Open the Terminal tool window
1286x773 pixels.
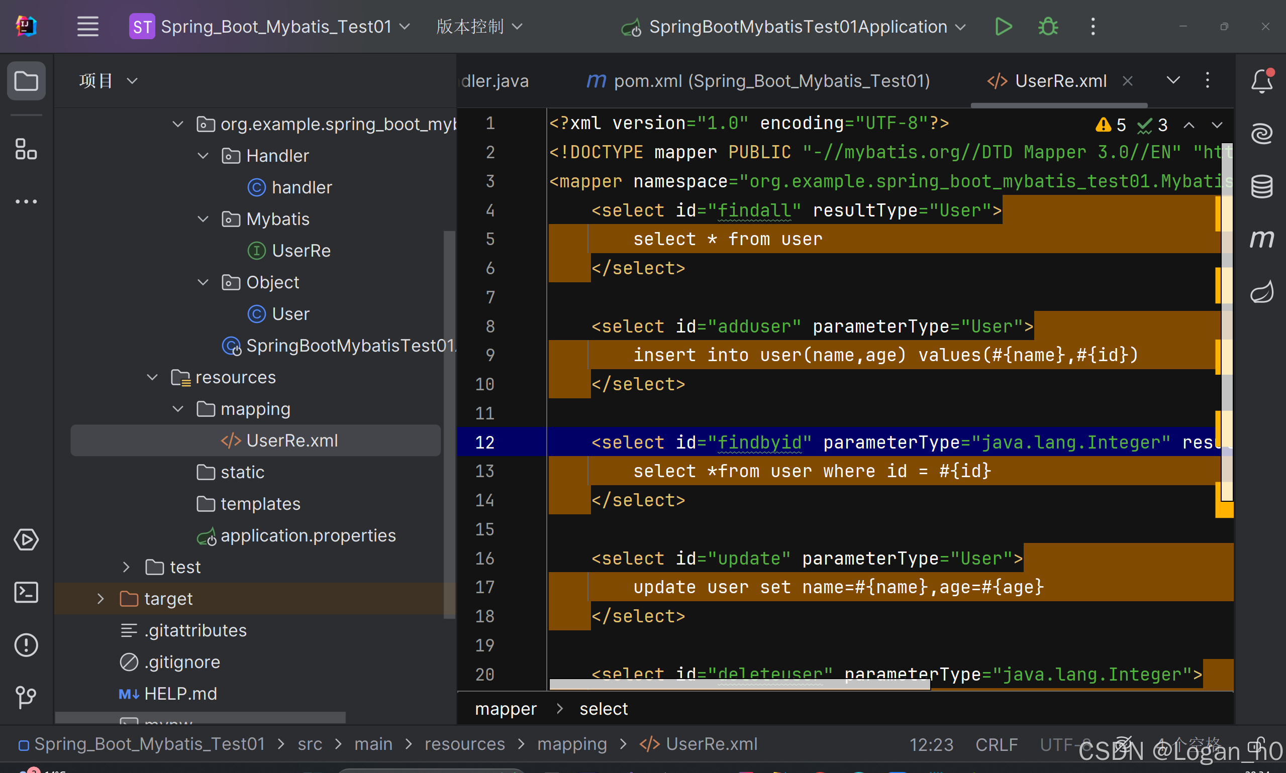point(26,592)
